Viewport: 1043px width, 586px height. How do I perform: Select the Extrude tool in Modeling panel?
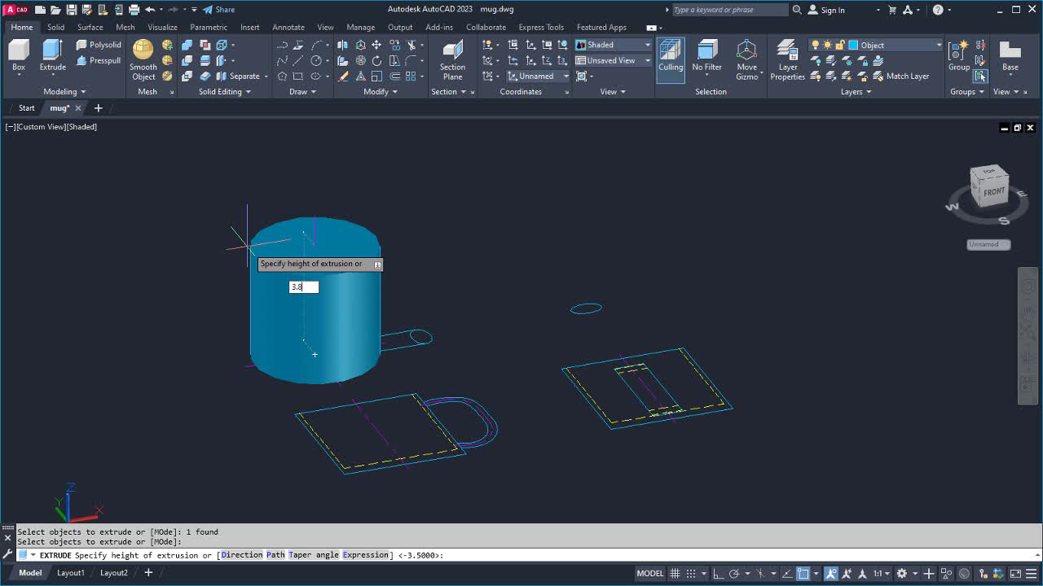52,55
